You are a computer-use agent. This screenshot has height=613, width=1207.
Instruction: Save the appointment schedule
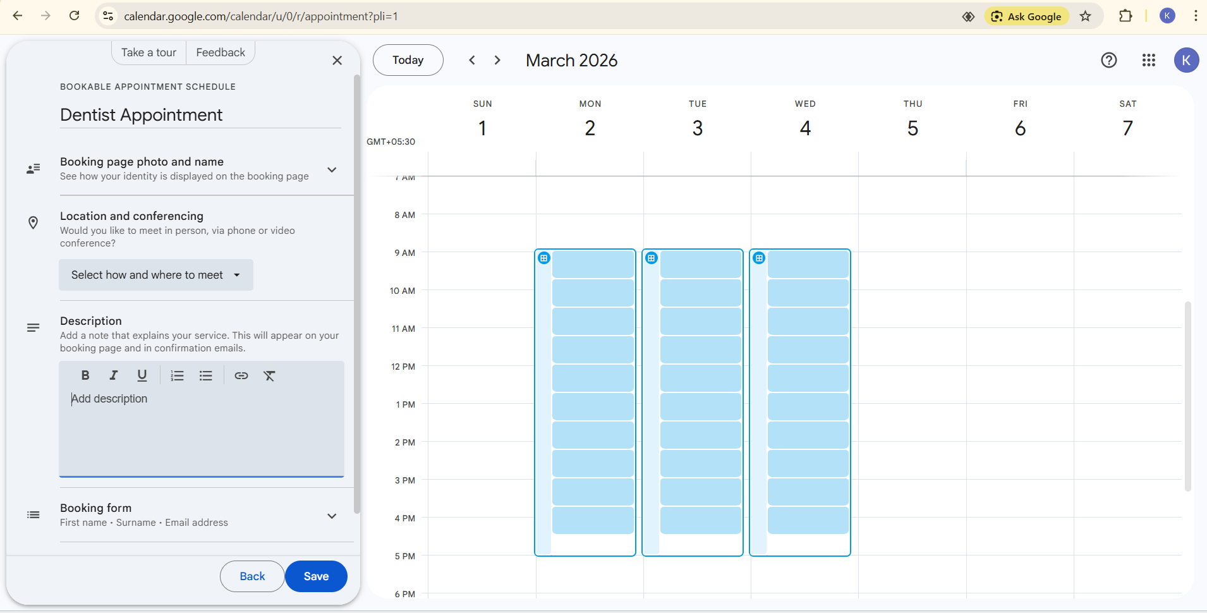point(316,576)
